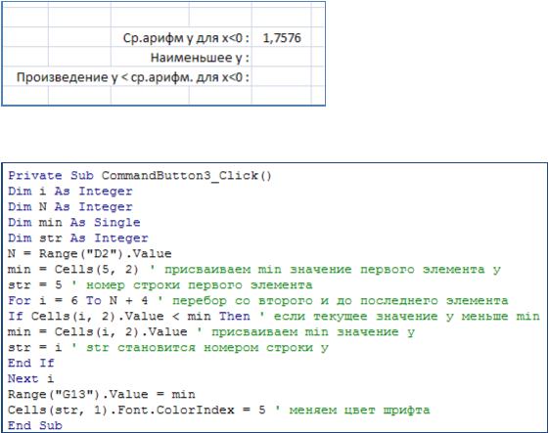This screenshot has width=549, height=433.
Task: Click the comment 'номер строки первого элемента'
Action: 199,285
